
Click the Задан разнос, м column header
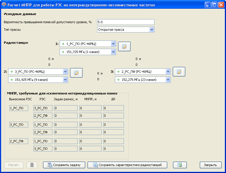point(66,99)
